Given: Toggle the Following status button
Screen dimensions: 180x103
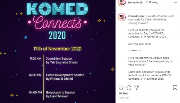Looking at the screenshot, I should [x=152, y=2].
